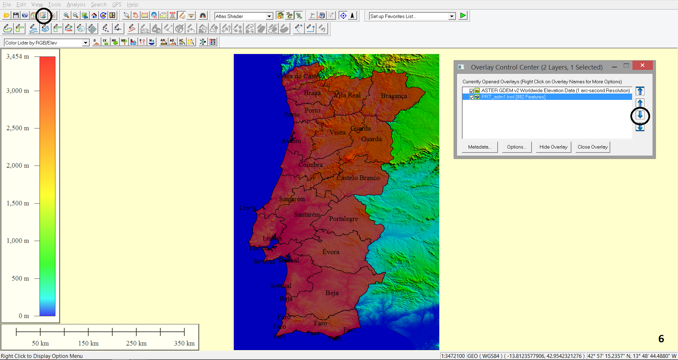Select the Grab-and-Drag hand pan tool

click(x=136, y=16)
